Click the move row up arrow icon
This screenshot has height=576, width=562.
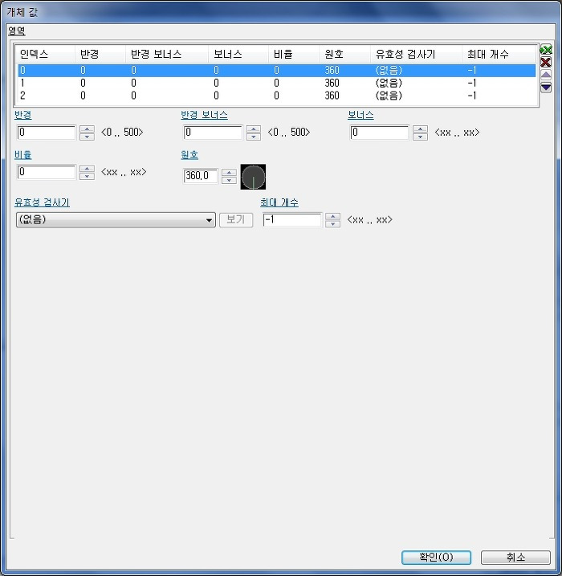pos(546,75)
